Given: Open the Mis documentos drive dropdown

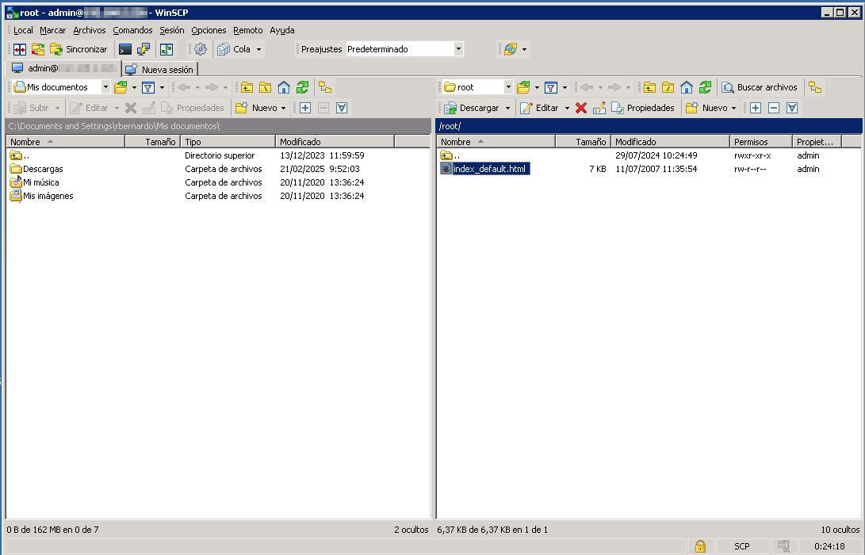Looking at the screenshot, I should [x=105, y=87].
